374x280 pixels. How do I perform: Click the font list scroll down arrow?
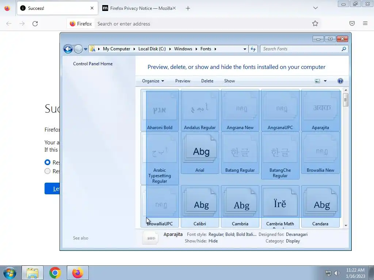tap(346, 225)
